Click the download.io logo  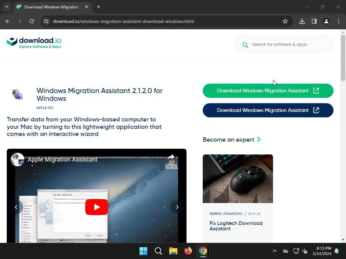[34, 42]
